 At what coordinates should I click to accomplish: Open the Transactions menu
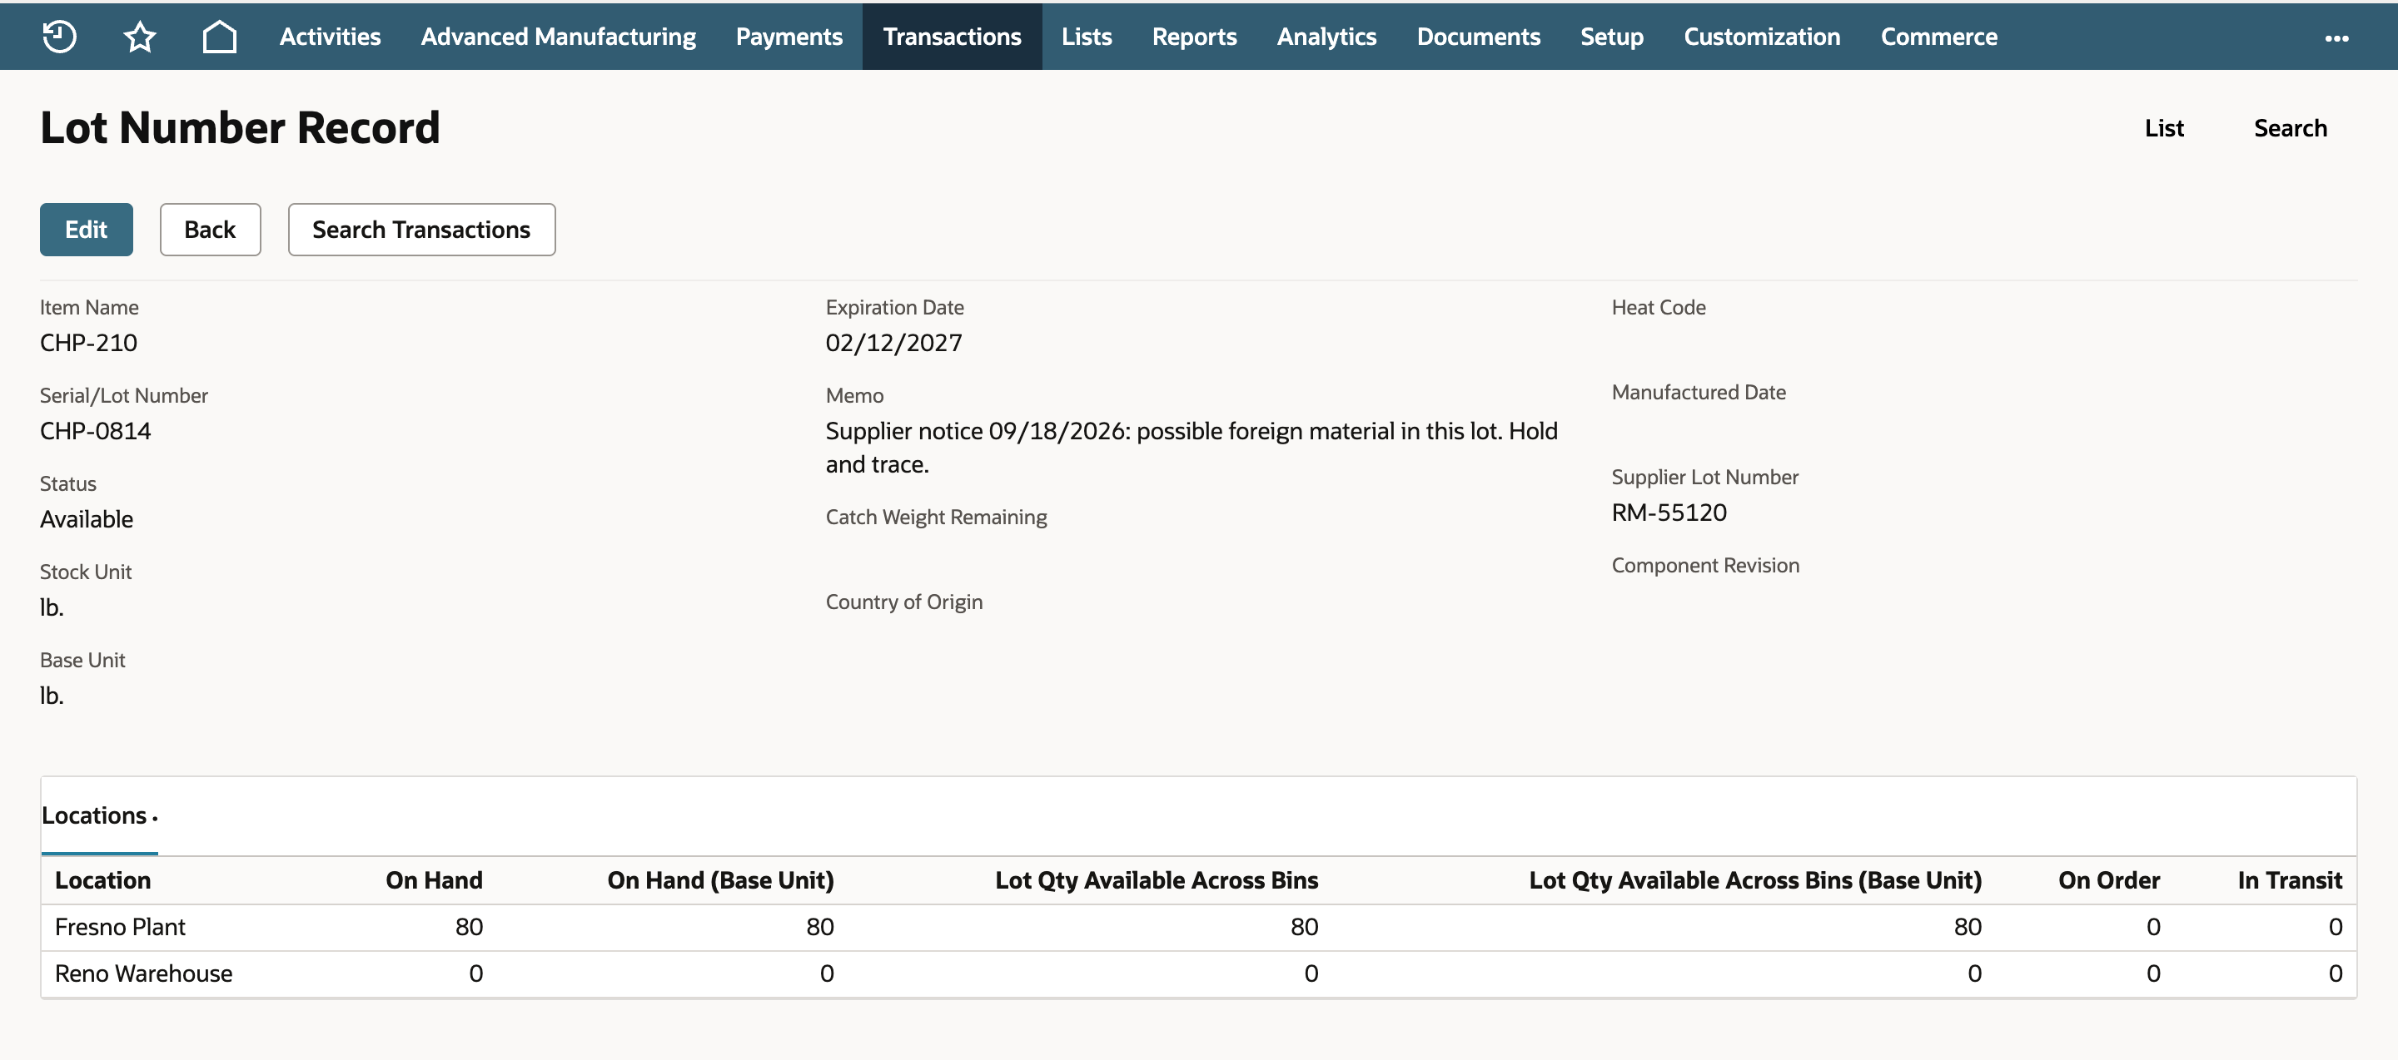(952, 37)
